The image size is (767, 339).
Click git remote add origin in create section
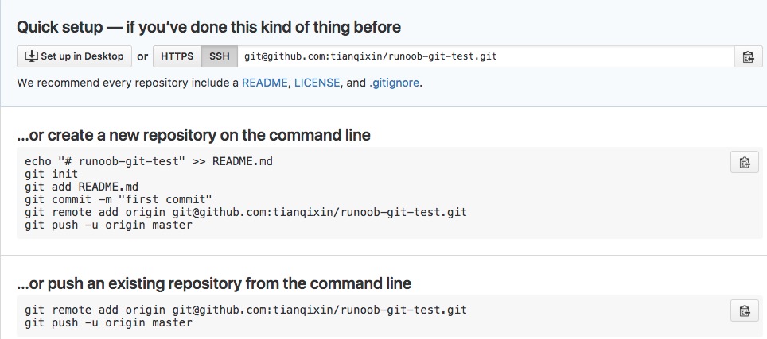tap(246, 212)
